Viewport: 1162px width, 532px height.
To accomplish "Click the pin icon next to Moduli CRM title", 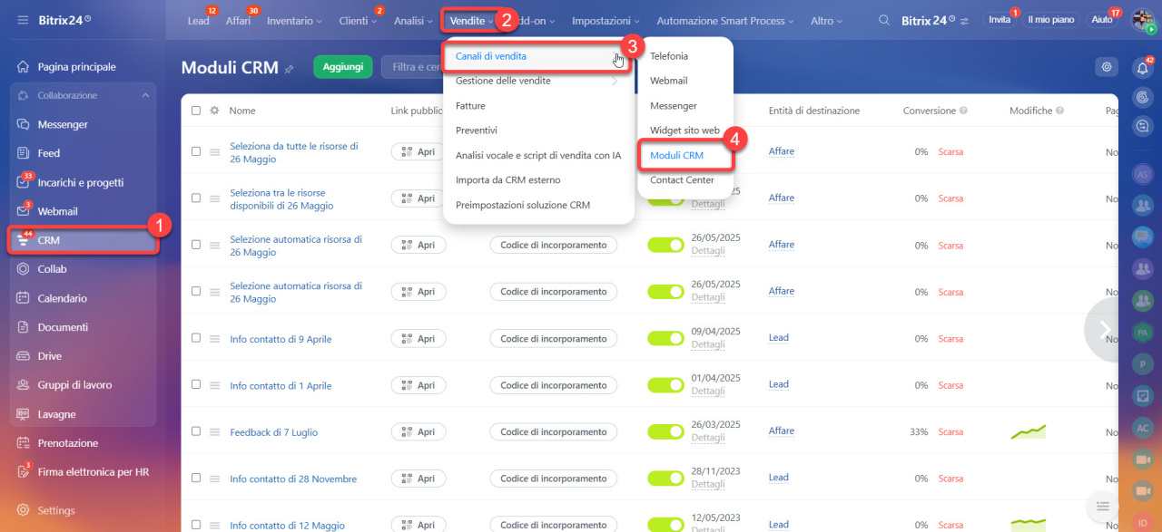I will click(289, 69).
